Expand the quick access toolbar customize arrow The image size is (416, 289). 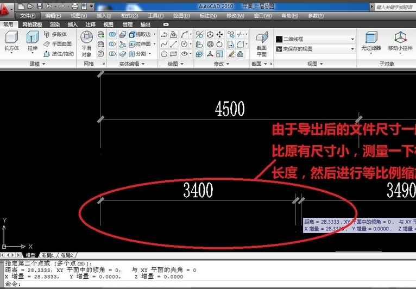pos(92,6)
